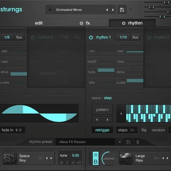171x171 pixels.
Task: Toggle the retrigger option
Action: tap(102, 130)
